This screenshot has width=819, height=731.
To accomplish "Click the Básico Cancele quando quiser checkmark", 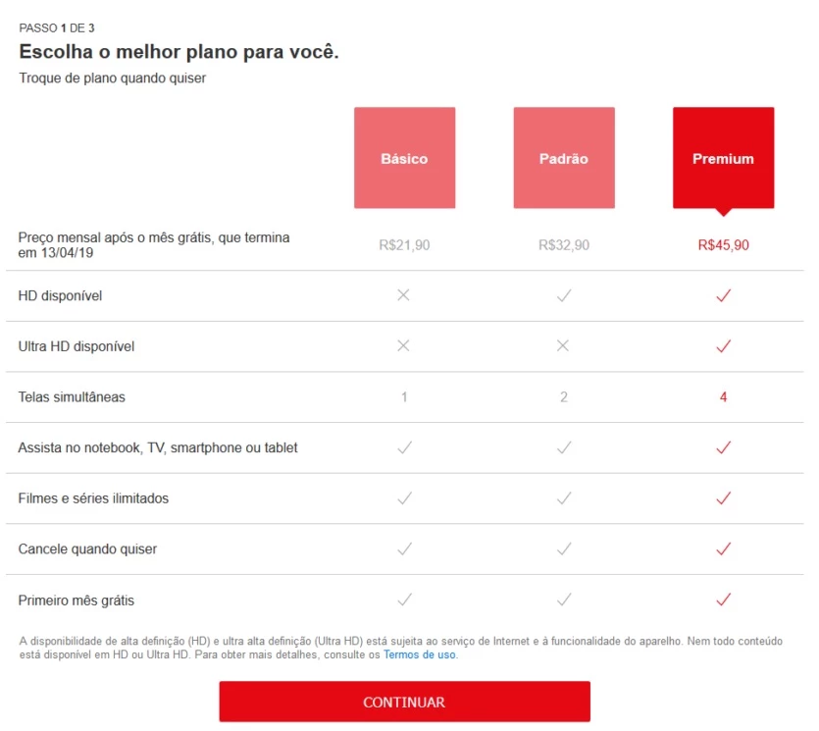I will tap(404, 548).
